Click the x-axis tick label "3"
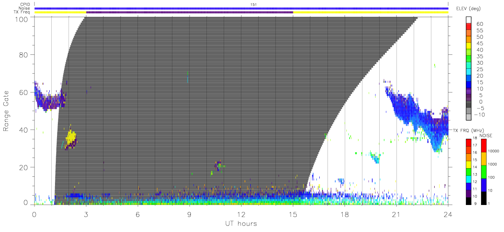Image resolution: width=504 pixels, height=232 pixels. [x=86, y=214]
